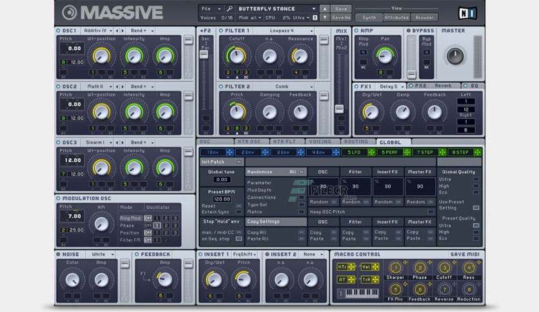Click OSC2 next wavetable arrow
The image size is (539, 312).
click(x=122, y=86)
